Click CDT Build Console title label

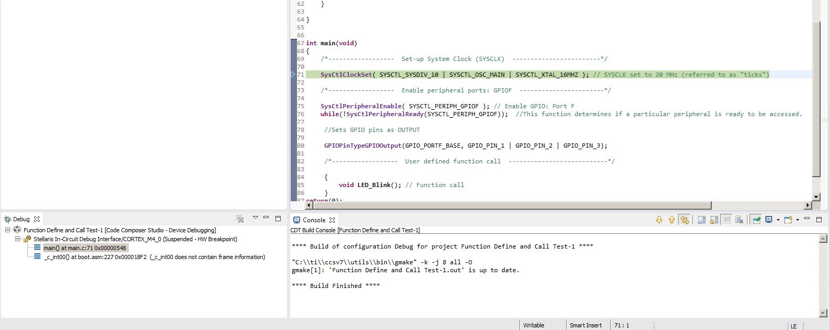pyautogui.click(x=355, y=230)
